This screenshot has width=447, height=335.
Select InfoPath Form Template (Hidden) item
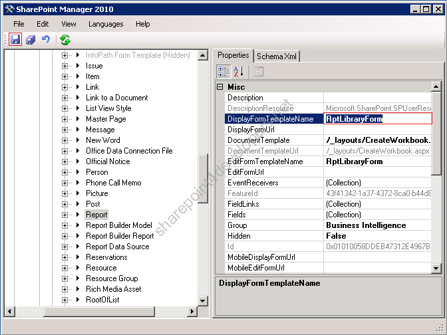(138, 55)
